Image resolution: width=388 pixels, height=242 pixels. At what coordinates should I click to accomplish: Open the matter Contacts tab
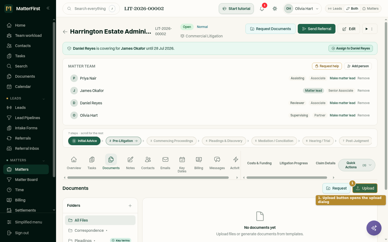coord(148,163)
